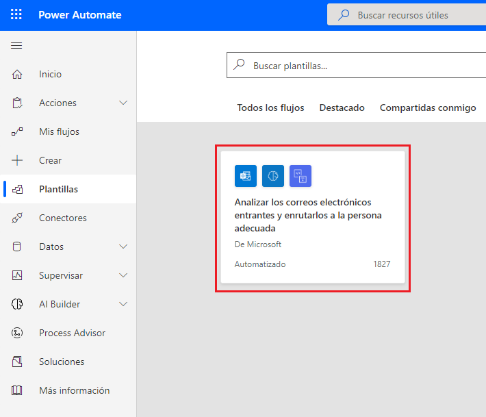Image resolution: width=486 pixels, height=417 pixels.
Task: Open Más información in sidebar
Action: 68,390
